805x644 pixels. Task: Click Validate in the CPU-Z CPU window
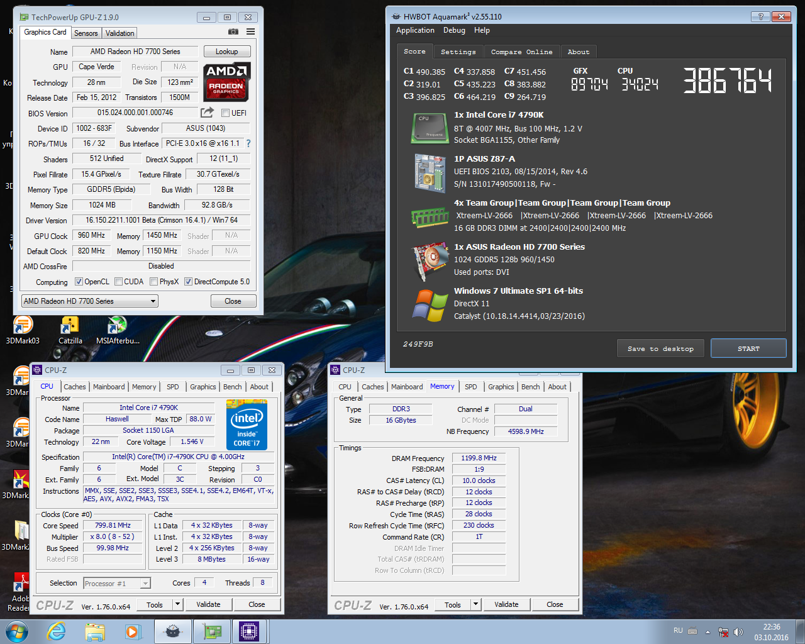point(208,604)
